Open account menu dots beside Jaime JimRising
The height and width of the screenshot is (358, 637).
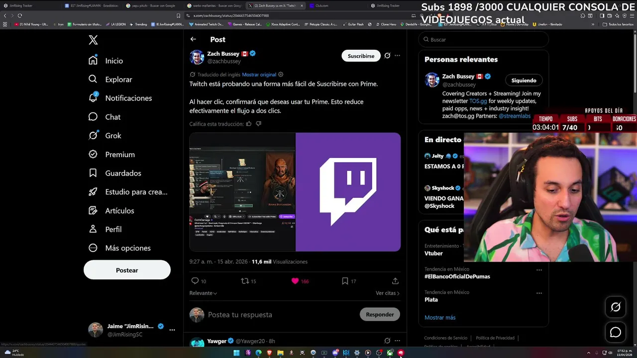172,330
